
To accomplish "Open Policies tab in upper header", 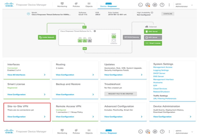I will click(x=76, y=5).
